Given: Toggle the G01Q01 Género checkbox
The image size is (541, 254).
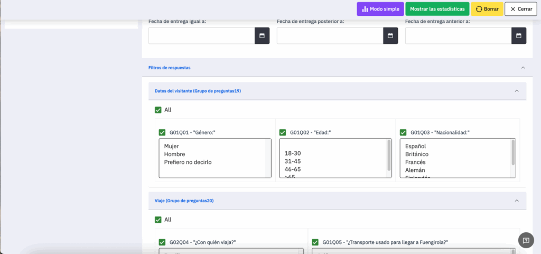Looking at the screenshot, I should coord(162,132).
